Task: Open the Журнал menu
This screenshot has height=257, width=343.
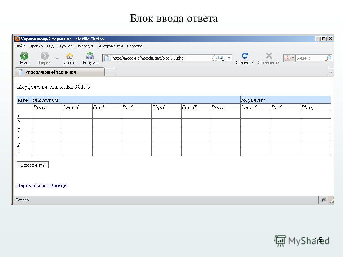Action: click(65, 46)
